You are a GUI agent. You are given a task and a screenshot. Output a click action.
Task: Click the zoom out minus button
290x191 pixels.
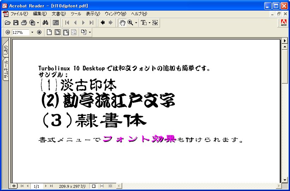click(7, 32)
